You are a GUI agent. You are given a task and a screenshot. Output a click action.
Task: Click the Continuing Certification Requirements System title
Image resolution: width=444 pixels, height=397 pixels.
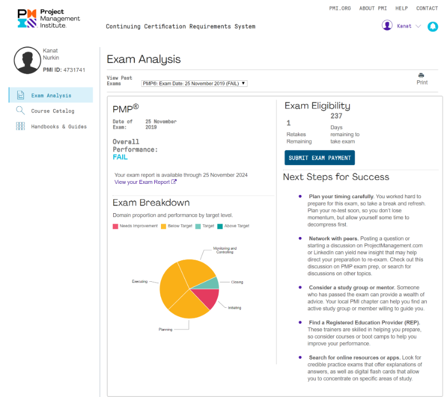[x=181, y=26]
